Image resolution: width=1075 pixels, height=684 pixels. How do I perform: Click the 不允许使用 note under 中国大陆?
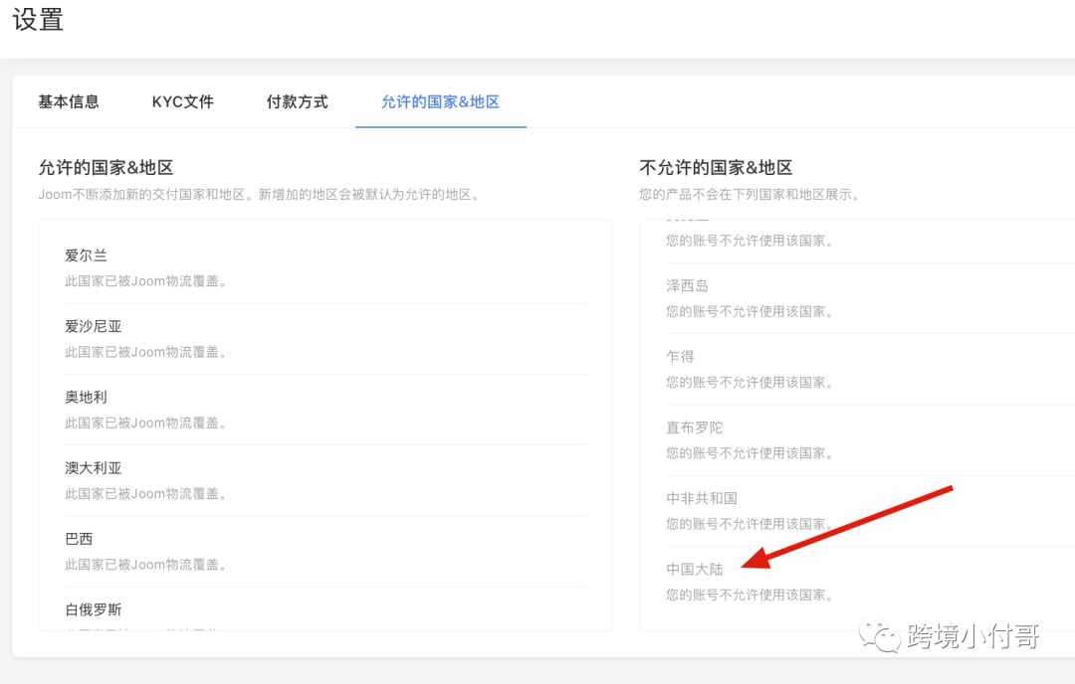coord(751,595)
